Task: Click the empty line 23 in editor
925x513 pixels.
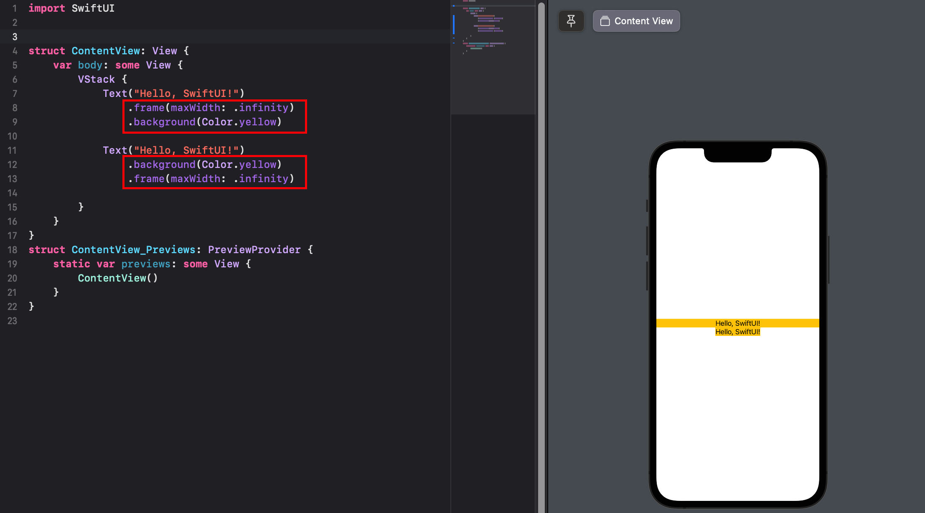Action: [x=167, y=321]
